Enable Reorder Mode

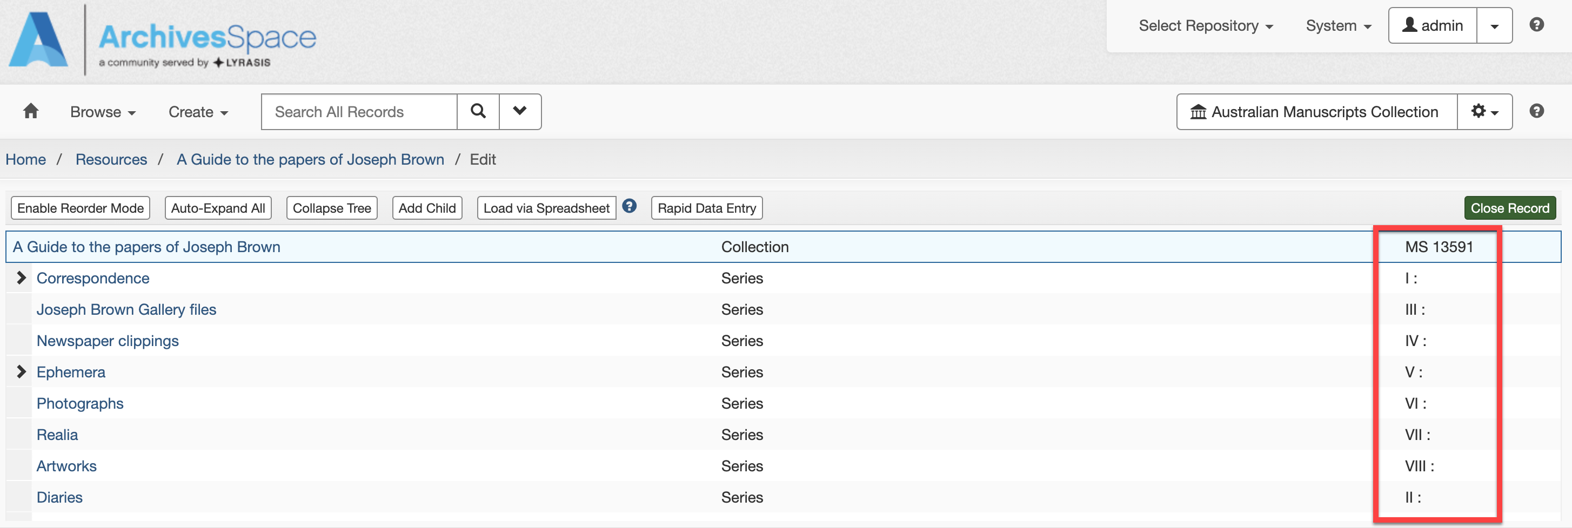point(81,208)
